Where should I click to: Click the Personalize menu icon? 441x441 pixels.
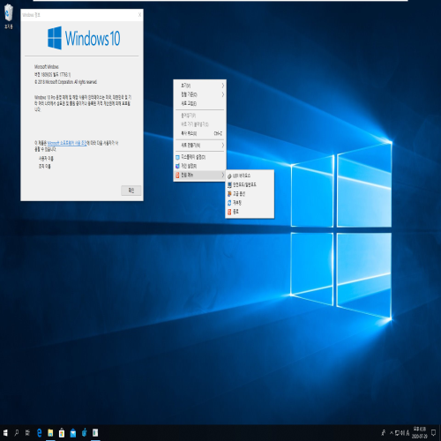click(x=177, y=166)
